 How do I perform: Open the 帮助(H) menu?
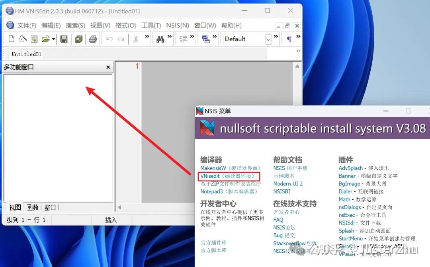[231, 25]
